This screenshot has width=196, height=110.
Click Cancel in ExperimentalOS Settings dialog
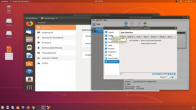(163, 77)
